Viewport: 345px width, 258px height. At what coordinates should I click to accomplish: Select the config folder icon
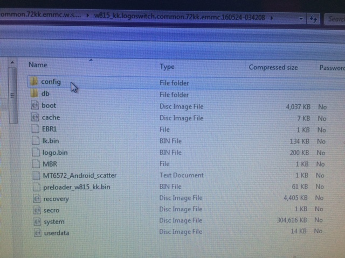pos(34,82)
